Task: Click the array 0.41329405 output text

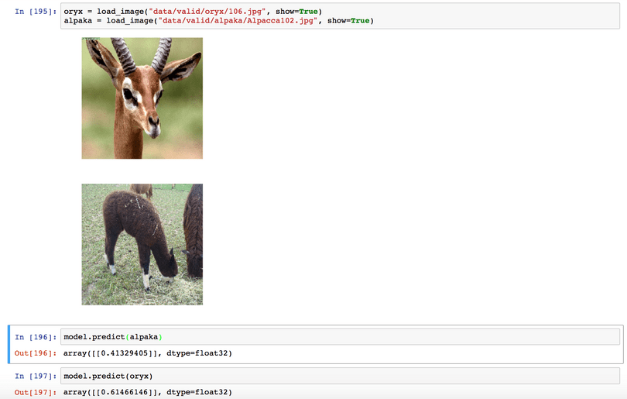Action: click(x=148, y=353)
